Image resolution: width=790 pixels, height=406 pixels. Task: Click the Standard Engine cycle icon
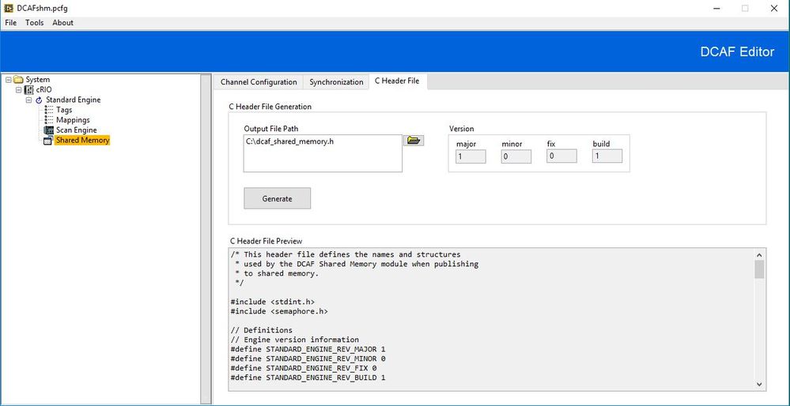tap(39, 100)
